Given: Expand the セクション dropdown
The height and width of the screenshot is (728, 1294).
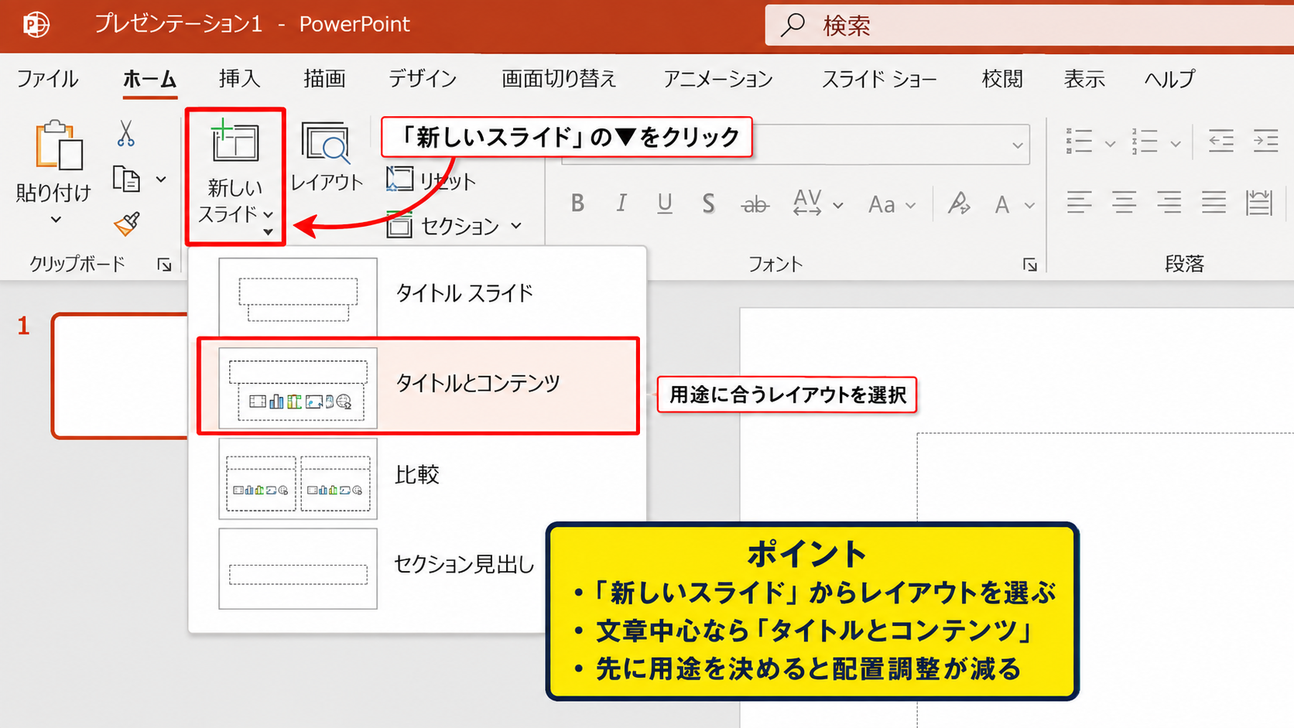Looking at the screenshot, I should pyautogui.click(x=516, y=226).
